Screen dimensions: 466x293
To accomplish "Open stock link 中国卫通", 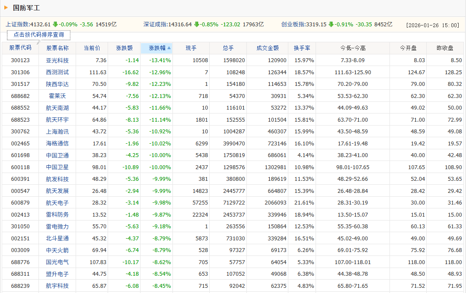I will (x=57, y=155).
